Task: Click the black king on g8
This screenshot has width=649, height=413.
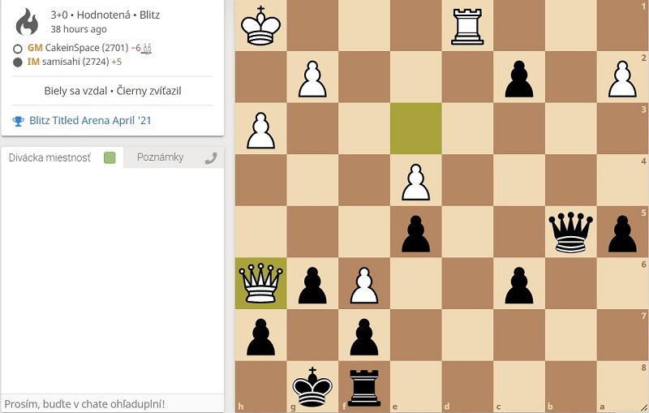Action: click(x=312, y=387)
